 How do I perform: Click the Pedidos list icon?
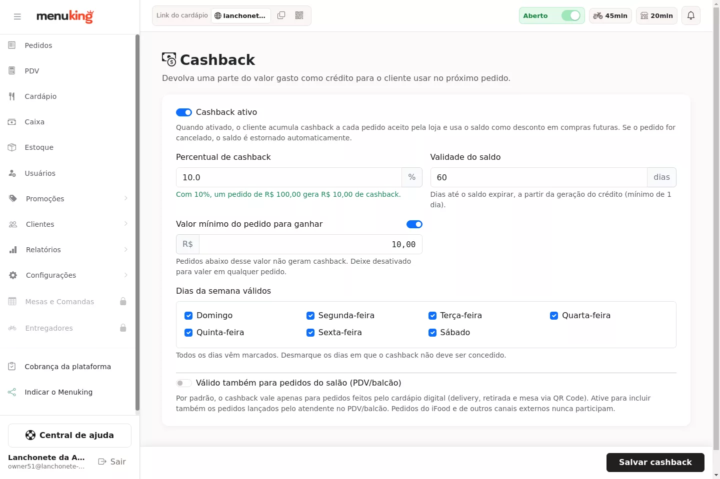click(12, 45)
